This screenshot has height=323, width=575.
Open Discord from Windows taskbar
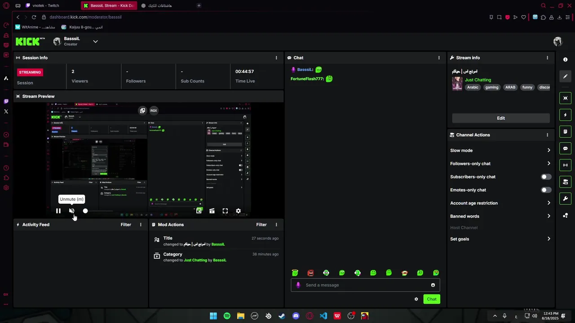point(296,316)
